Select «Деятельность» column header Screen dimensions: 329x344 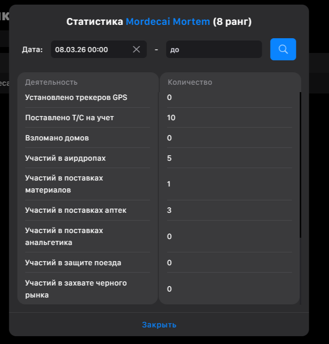(51, 82)
